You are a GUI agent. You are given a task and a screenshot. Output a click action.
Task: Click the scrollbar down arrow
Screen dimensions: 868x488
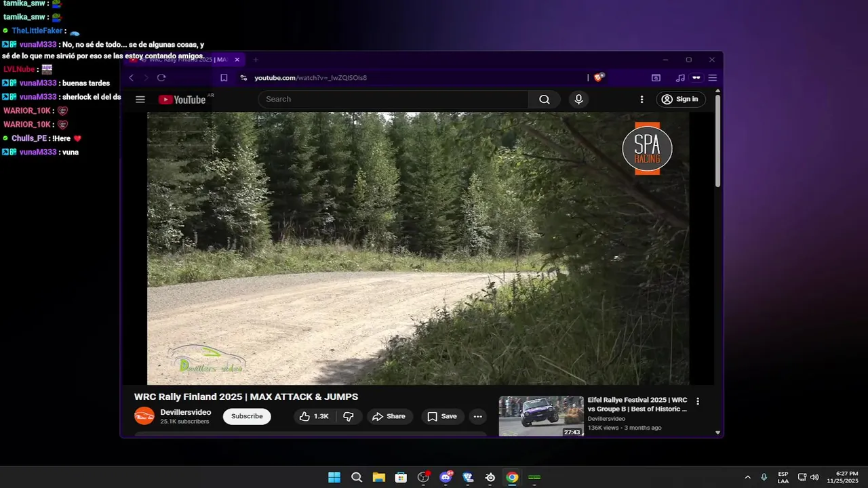point(717,432)
